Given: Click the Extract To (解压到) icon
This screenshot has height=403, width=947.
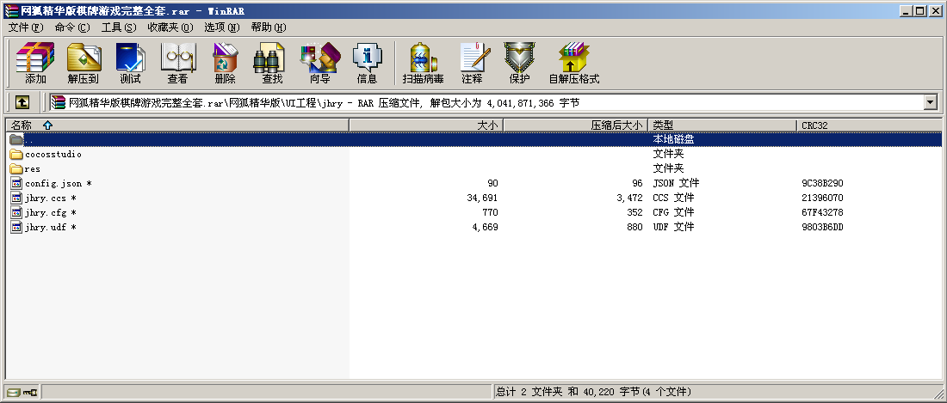Looking at the screenshot, I should pyautogui.click(x=83, y=63).
